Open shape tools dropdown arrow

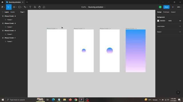tap(21, 7)
